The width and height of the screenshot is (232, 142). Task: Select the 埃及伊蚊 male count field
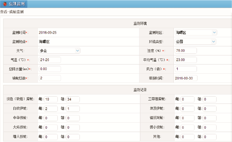(209, 109)
